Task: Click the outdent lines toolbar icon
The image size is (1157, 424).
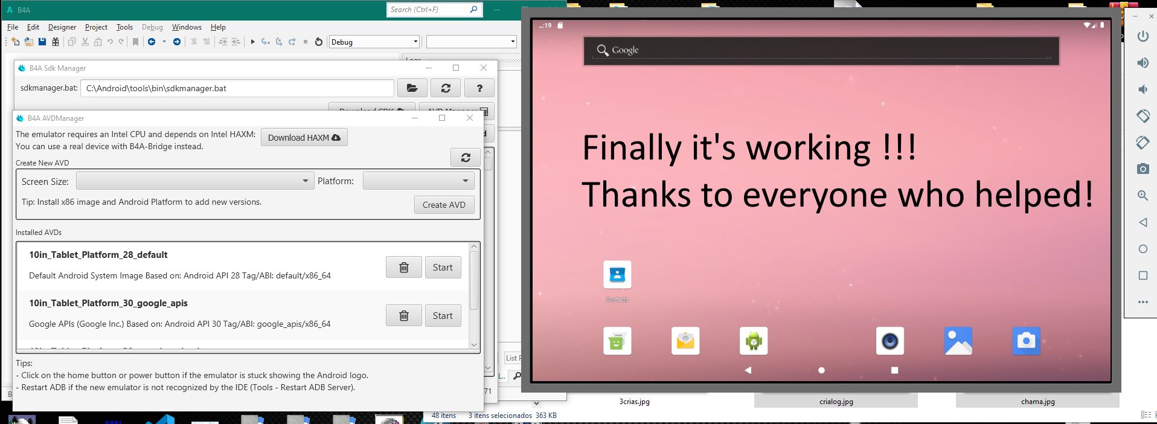Action: (x=223, y=42)
